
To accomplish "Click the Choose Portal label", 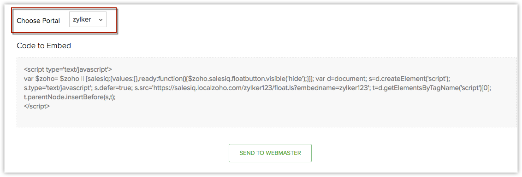I will pyautogui.click(x=38, y=21).
